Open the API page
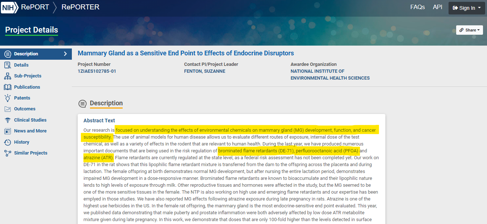Image resolution: width=487 pixels, height=224 pixels. click(437, 7)
